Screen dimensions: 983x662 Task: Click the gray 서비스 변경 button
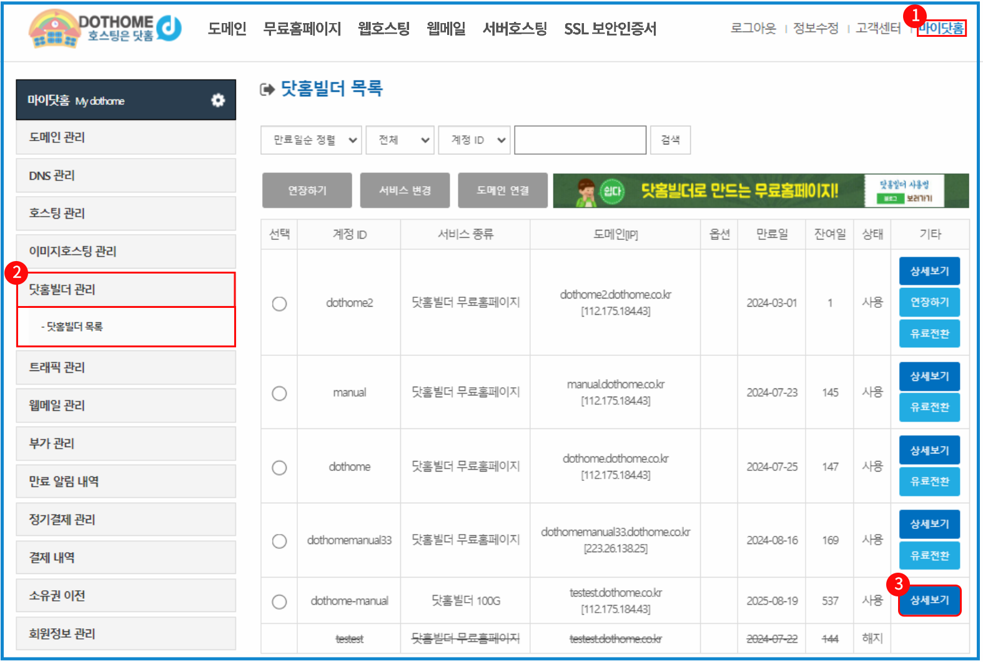pos(405,190)
